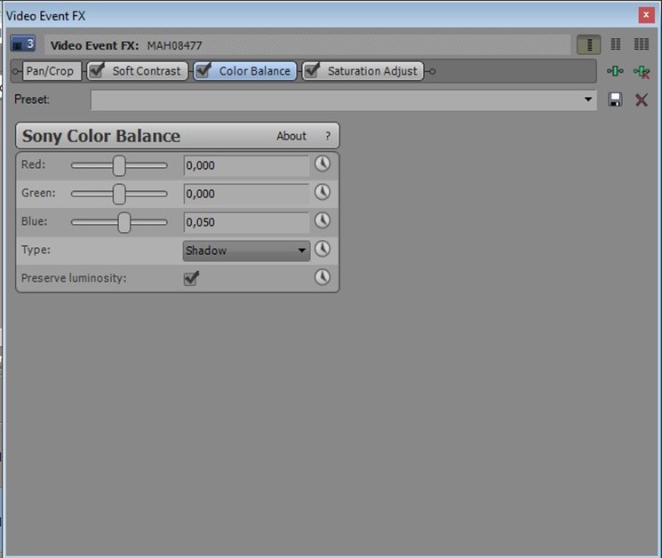Animate the Type parameter with clock icon
The height and width of the screenshot is (558, 662).
click(x=323, y=249)
